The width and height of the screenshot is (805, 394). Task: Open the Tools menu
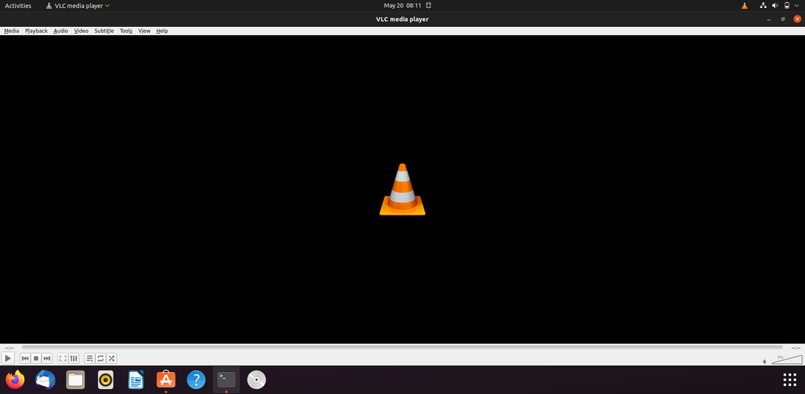[x=127, y=31]
